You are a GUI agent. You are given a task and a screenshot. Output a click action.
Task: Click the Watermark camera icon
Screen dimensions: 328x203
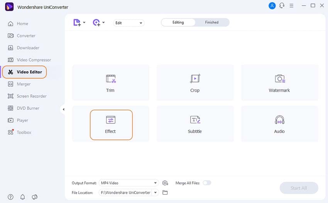(x=280, y=78)
